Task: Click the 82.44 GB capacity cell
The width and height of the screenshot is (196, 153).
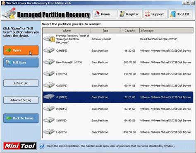Action: click(x=130, y=109)
